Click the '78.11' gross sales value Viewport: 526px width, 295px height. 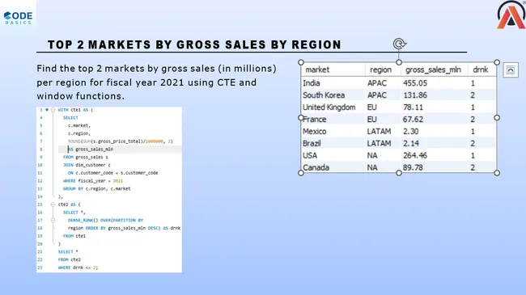(414, 107)
